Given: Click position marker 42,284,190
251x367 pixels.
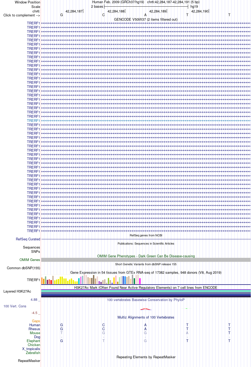Looking at the screenshot, I should (x=200, y=11).
